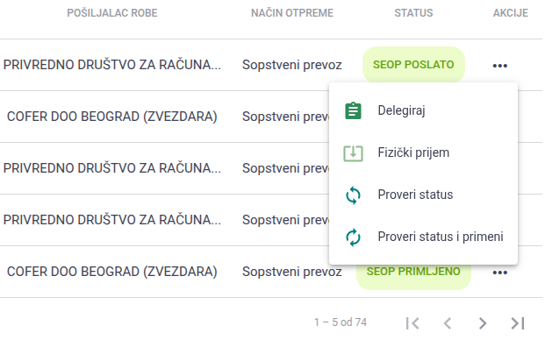Open actions menu for SEOP PRIMLJENO row
This screenshot has height=347, width=545.
click(x=500, y=273)
